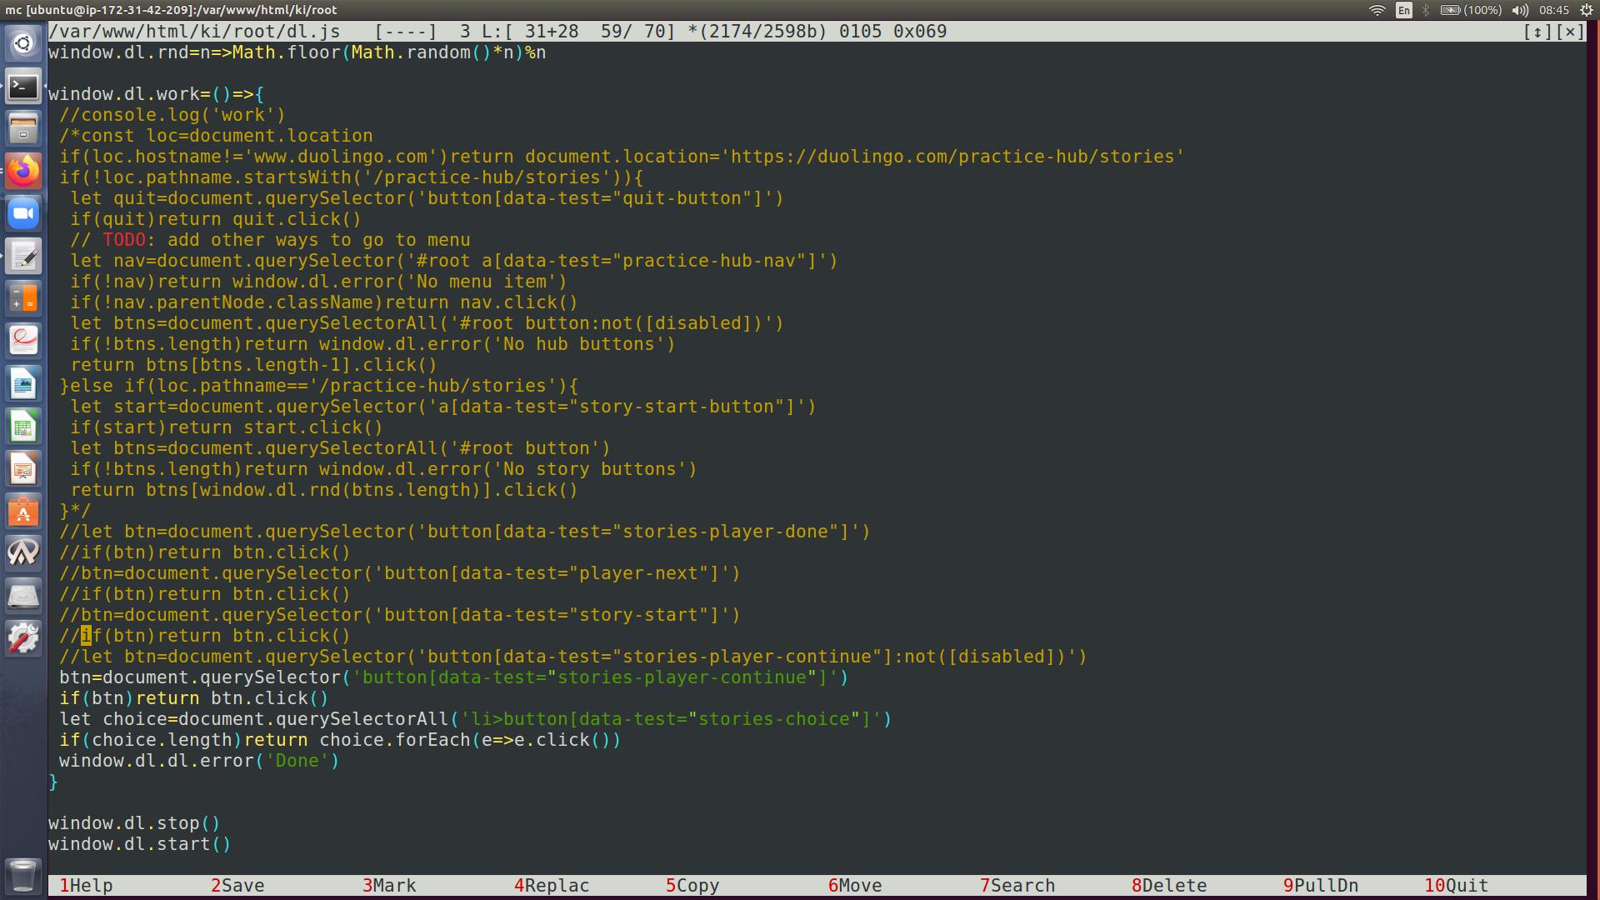Viewport: 1600px width, 900px height.
Task: Click the 10Quit function key button
Action: [1456, 886]
